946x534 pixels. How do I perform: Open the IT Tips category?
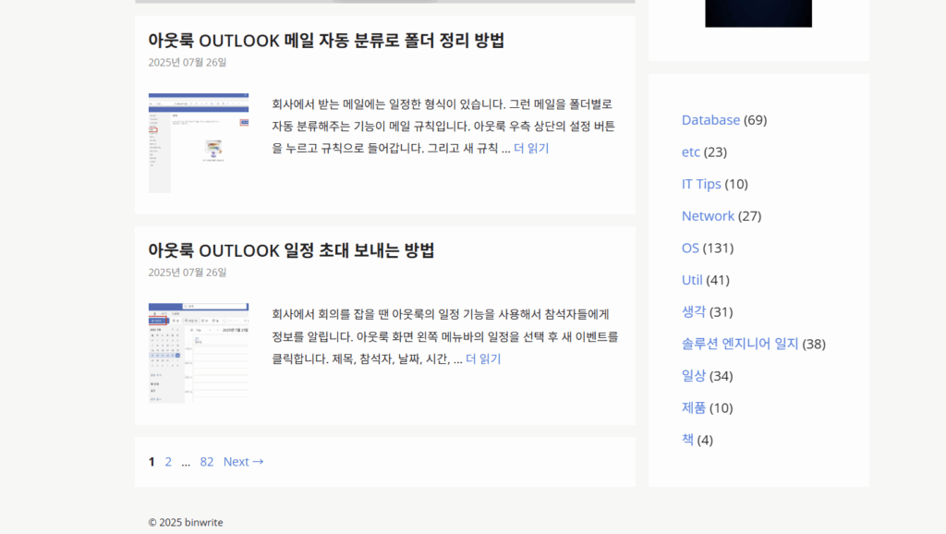[x=701, y=184]
